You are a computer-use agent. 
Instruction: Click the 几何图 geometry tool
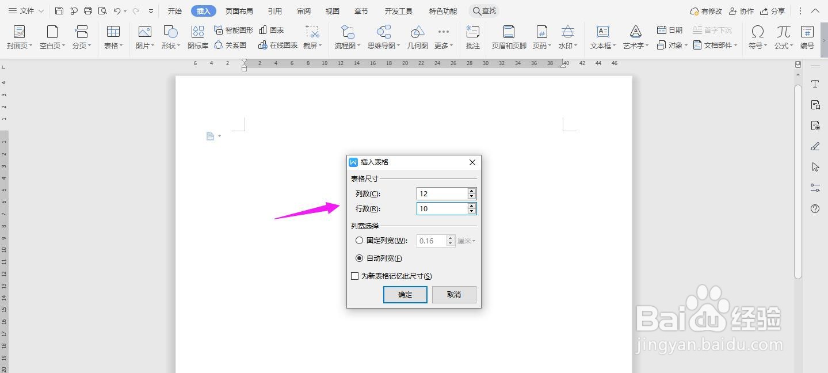tap(418, 37)
